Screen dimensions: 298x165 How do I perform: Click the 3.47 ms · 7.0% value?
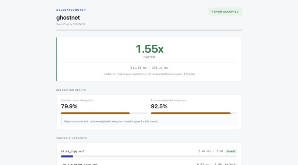point(211,151)
